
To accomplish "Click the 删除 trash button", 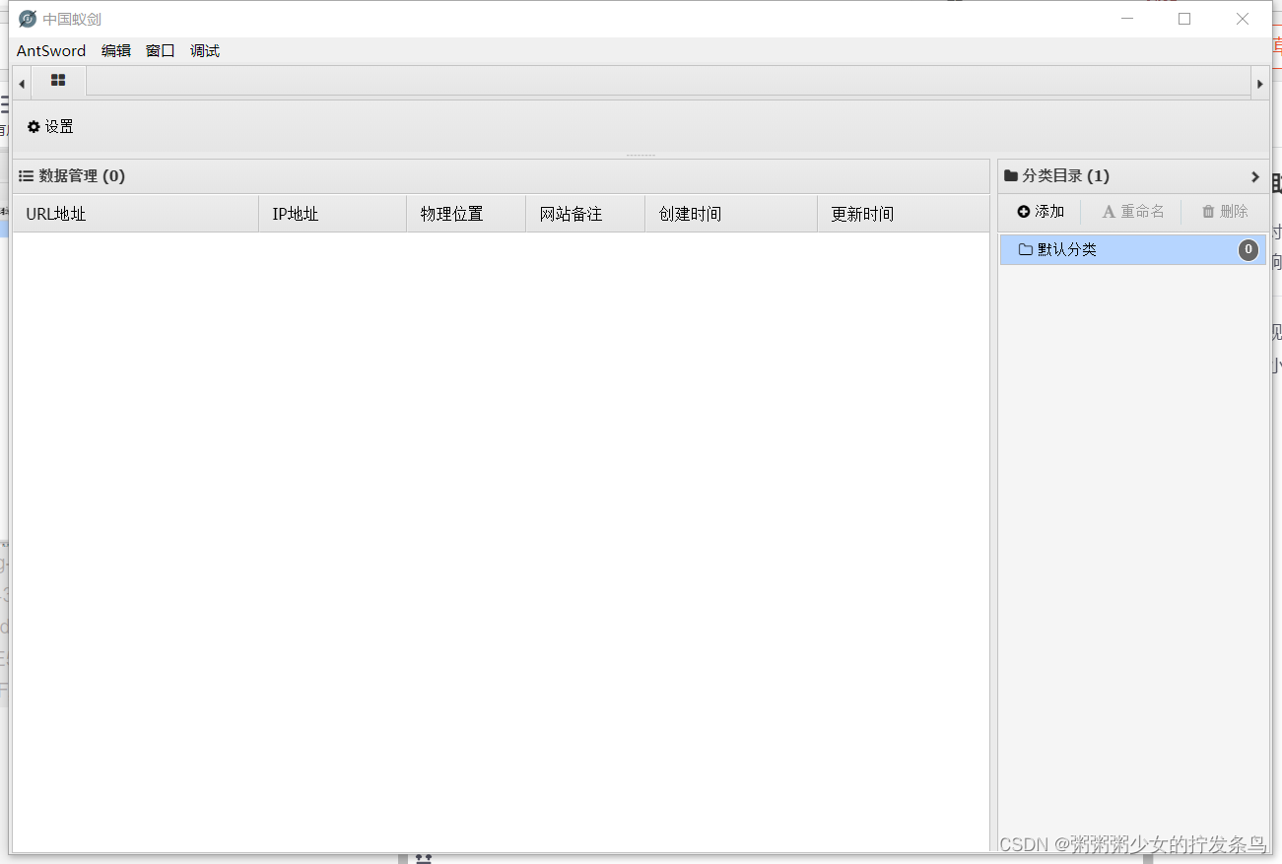I will 1225,212.
